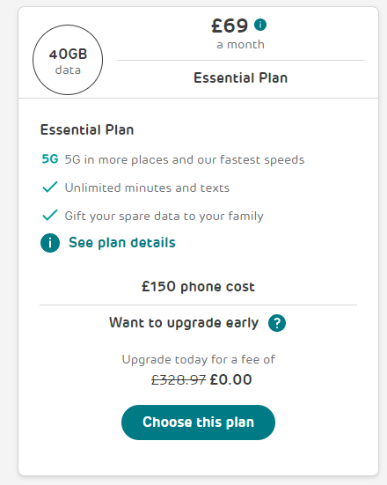This screenshot has width=387, height=485.
Task: Click the Upgrade today for a fee text
Action: pyautogui.click(x=199, y=359)
